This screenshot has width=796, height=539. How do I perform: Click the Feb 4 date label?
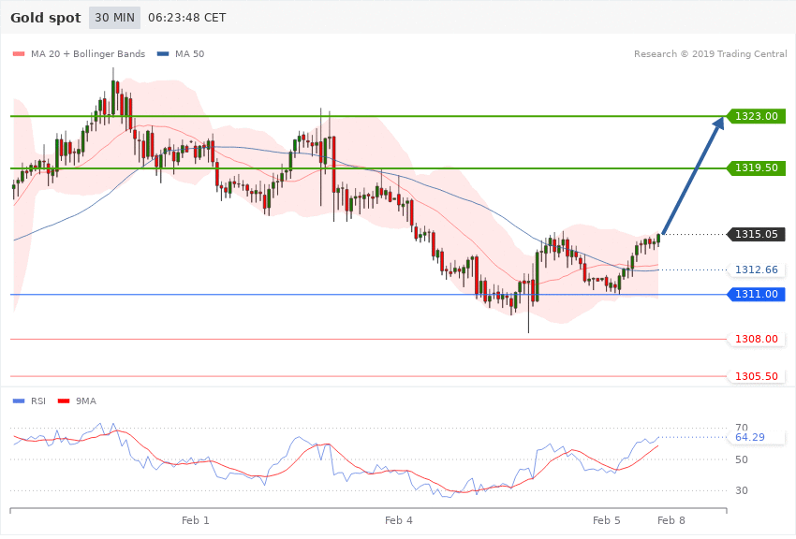click(x=399, y=520)
